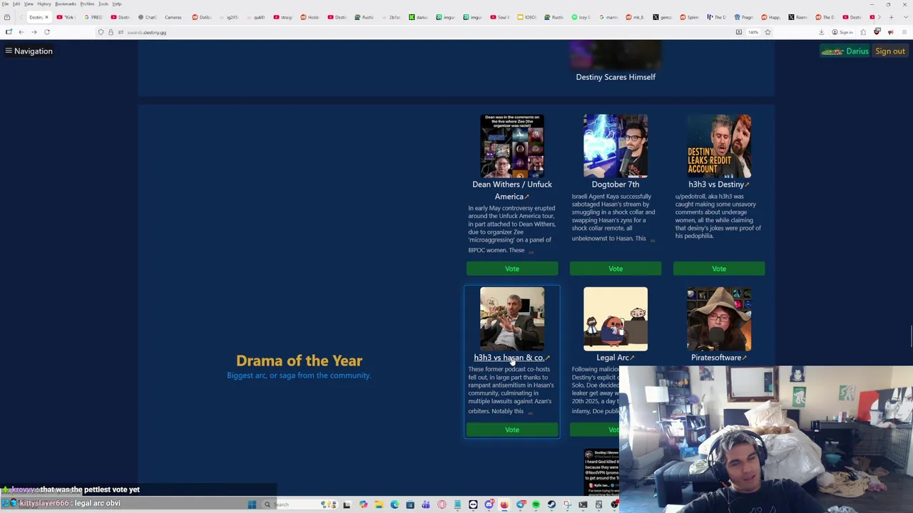Reload the awards.destiny.gg page
This screenshot has width=913, height=513.
pos(47,32)
